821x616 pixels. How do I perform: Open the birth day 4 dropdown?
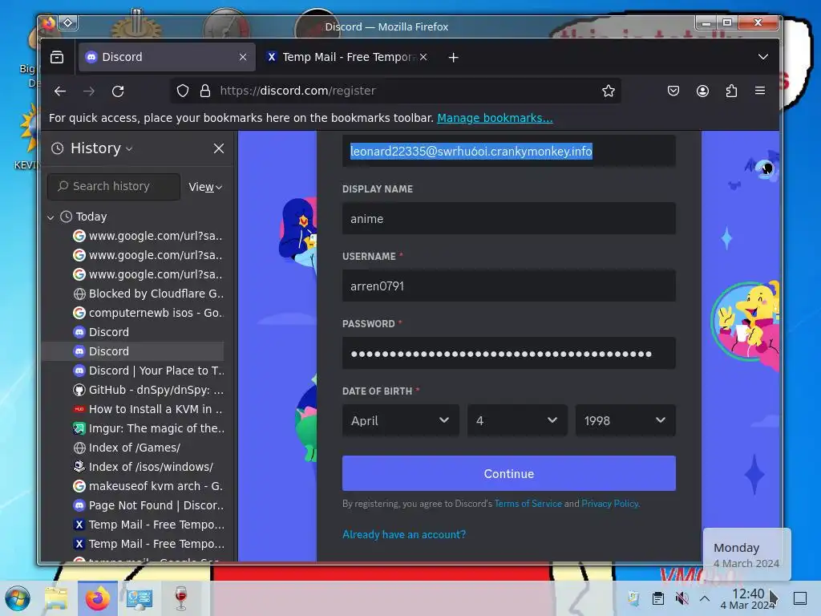pos(517,420)
